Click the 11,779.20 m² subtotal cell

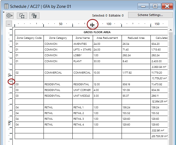159,78
